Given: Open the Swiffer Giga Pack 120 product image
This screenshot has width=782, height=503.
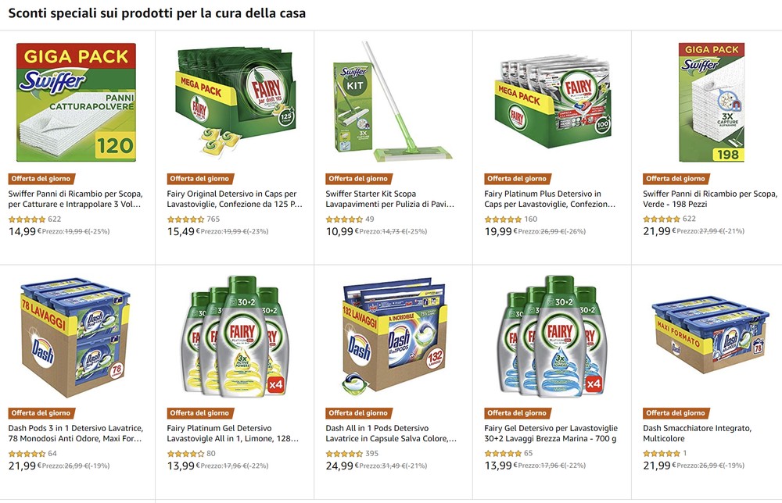Looking at the screenshot, I should pos(76,102).
